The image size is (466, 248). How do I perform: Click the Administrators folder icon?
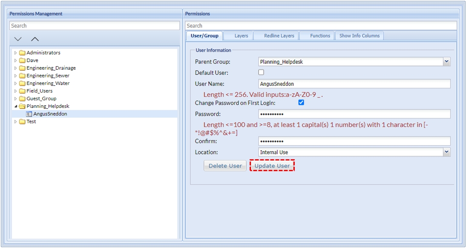coord(22,53)
